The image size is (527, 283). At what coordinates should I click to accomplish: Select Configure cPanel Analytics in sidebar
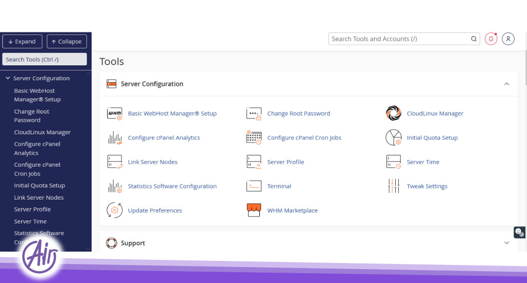tap(37, 148)
